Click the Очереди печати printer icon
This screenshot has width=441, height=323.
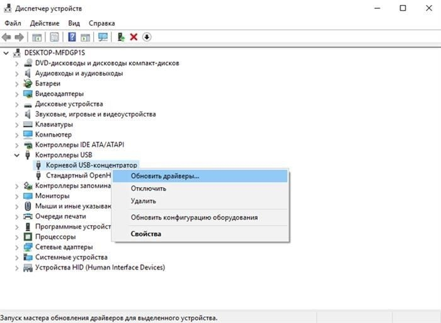click(x=28, y=216)
